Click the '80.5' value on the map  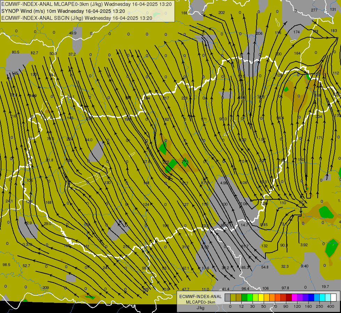(x=15, y=52)
